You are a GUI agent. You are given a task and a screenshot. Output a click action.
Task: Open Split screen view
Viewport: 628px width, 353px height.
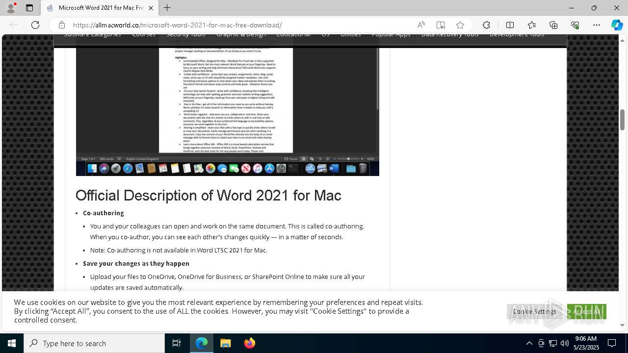(510, 25)
